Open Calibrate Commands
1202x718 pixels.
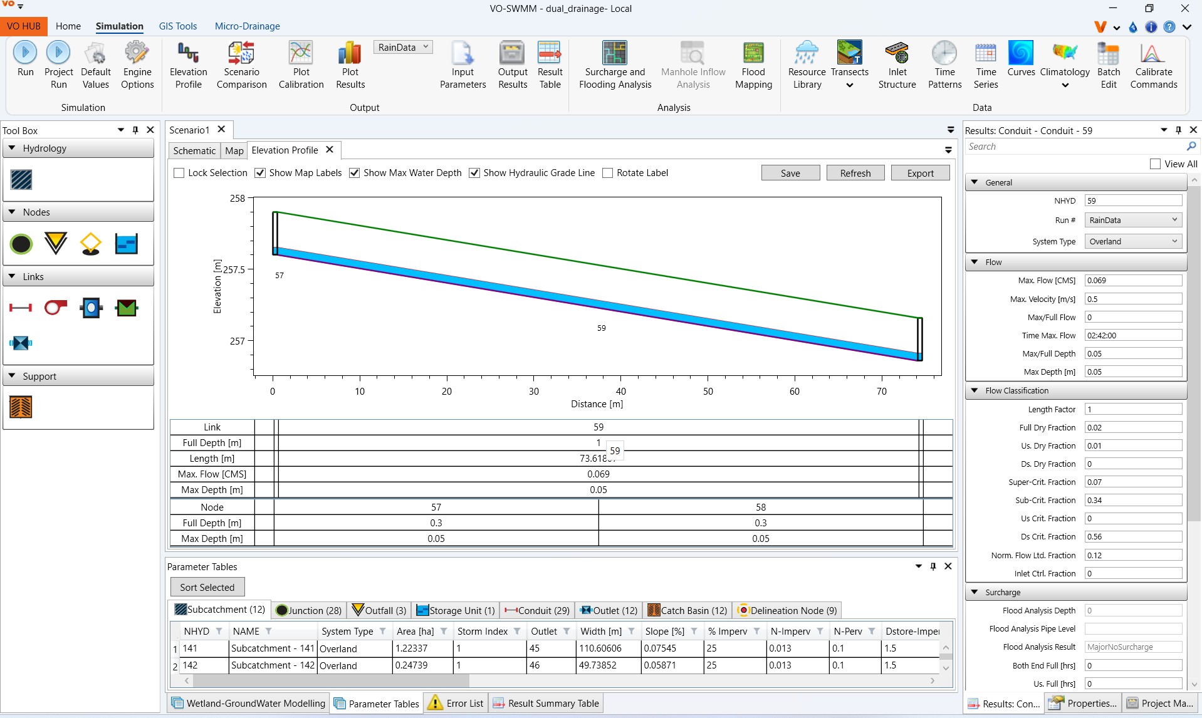pos(1153,65)
